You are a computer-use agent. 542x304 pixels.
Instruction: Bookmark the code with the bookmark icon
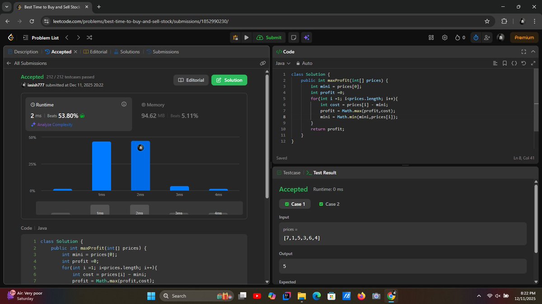[x=505, y=63]
